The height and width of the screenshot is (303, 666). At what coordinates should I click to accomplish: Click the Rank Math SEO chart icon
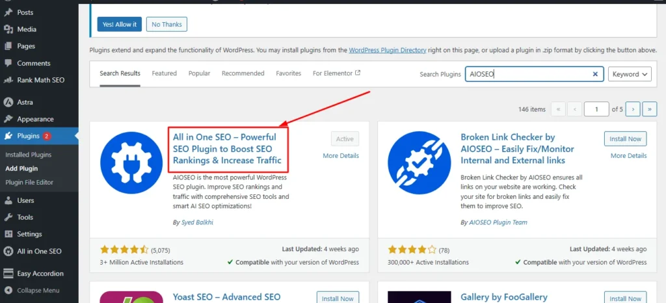pos(8,80)
